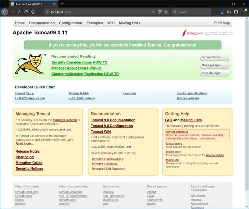Open the Tomcat Setup link
Viewport: 249px width, 209px height.
[24, 93]
